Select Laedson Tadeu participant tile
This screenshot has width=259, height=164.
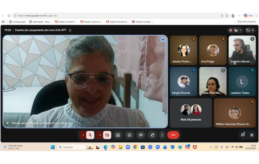pos(242,82)
